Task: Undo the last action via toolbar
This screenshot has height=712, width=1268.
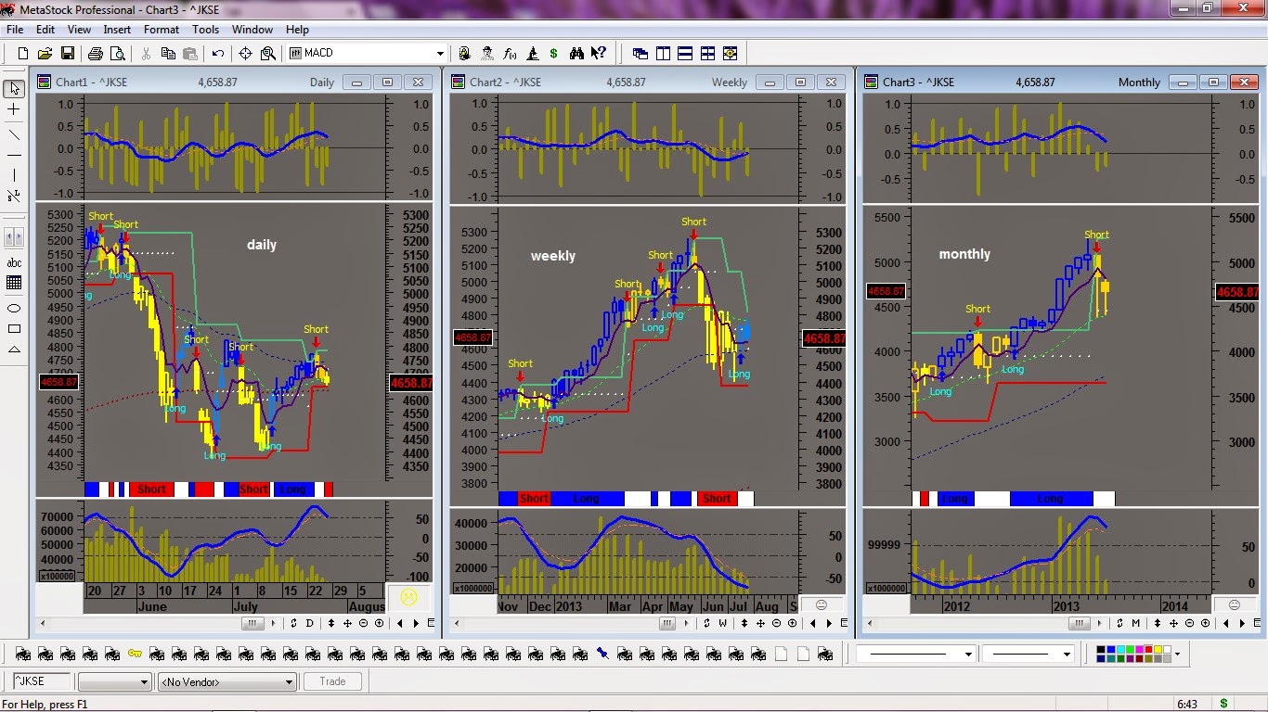Action: coord(218,53)
